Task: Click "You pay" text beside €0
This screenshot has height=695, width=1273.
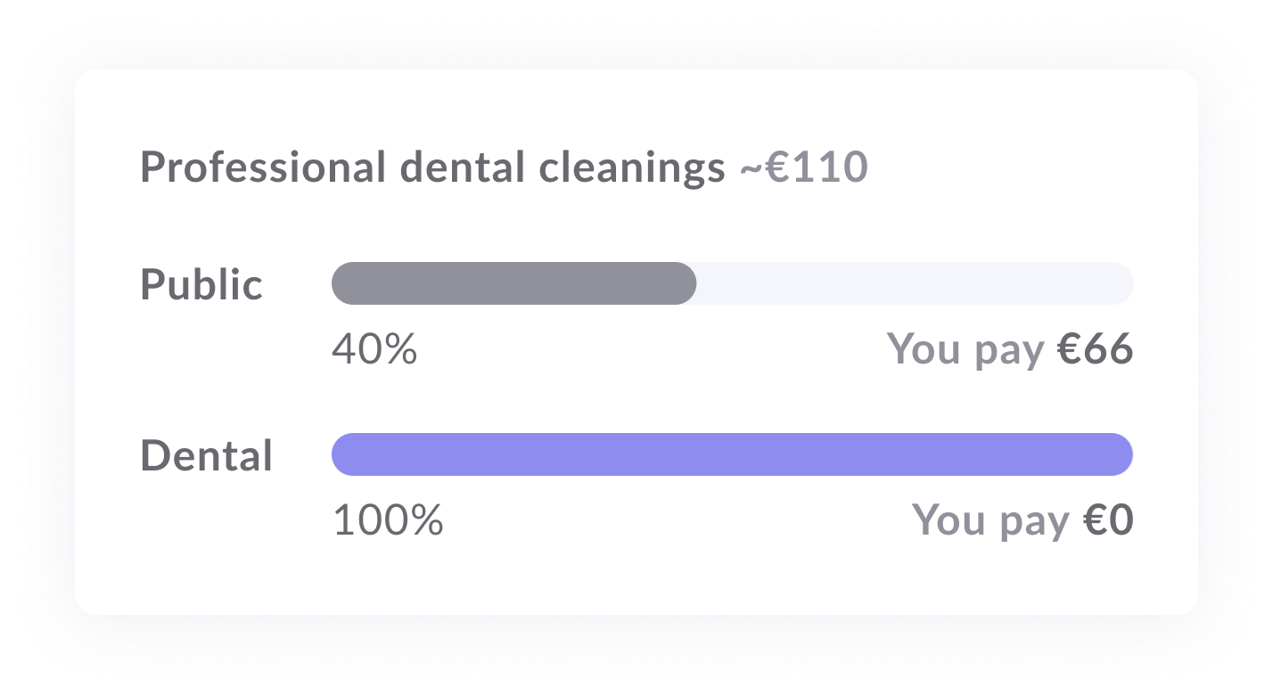Action: pos(991,520)
